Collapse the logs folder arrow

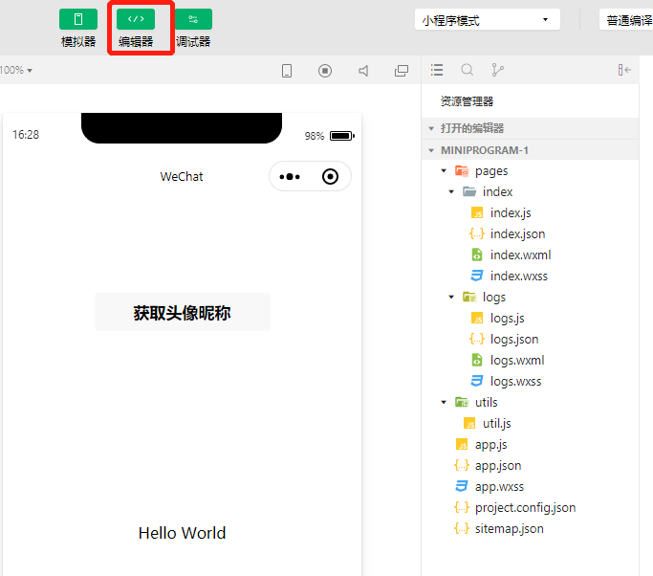(x=451, y=298)
